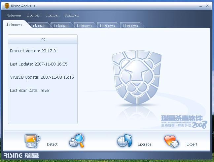Click the Upgrade globe-with-arrow icon
Screen dimensions: 214x162
(125, 141)
